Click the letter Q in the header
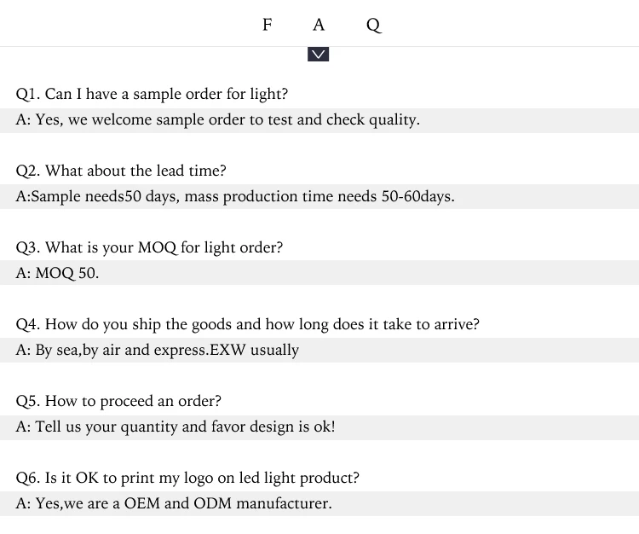 [x=373, y=26]
